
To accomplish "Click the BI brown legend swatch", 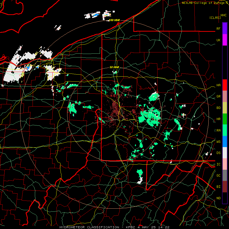I will point(225,187).
